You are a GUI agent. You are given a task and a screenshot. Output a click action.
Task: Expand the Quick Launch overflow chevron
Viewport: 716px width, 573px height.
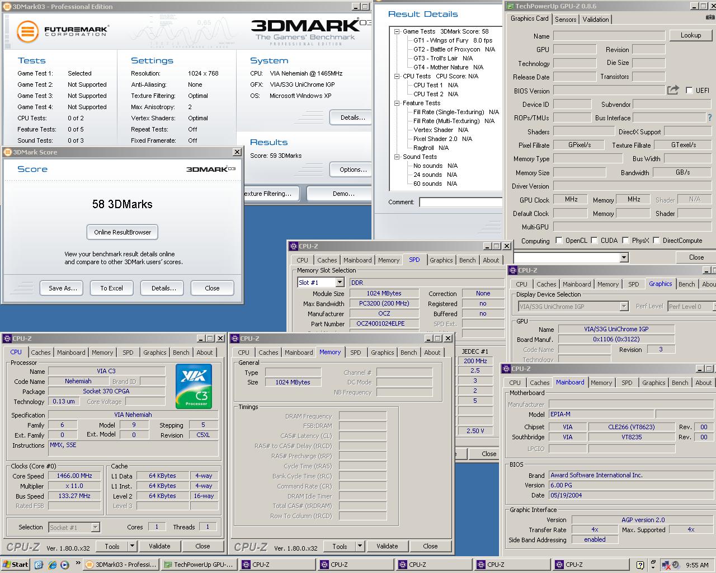point(78,563)
